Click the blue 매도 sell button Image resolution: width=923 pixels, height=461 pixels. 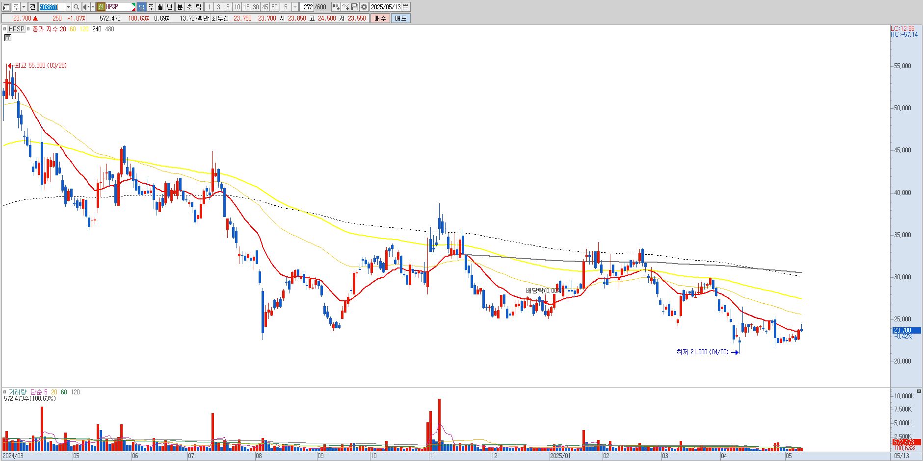tap(401, 18)
